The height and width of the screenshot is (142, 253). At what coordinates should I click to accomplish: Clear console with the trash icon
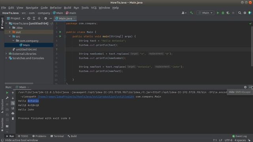coord(13,119)
